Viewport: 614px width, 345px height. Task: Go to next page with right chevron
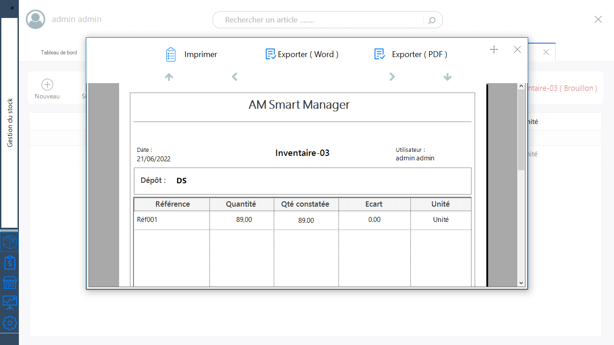coord(392,77)
